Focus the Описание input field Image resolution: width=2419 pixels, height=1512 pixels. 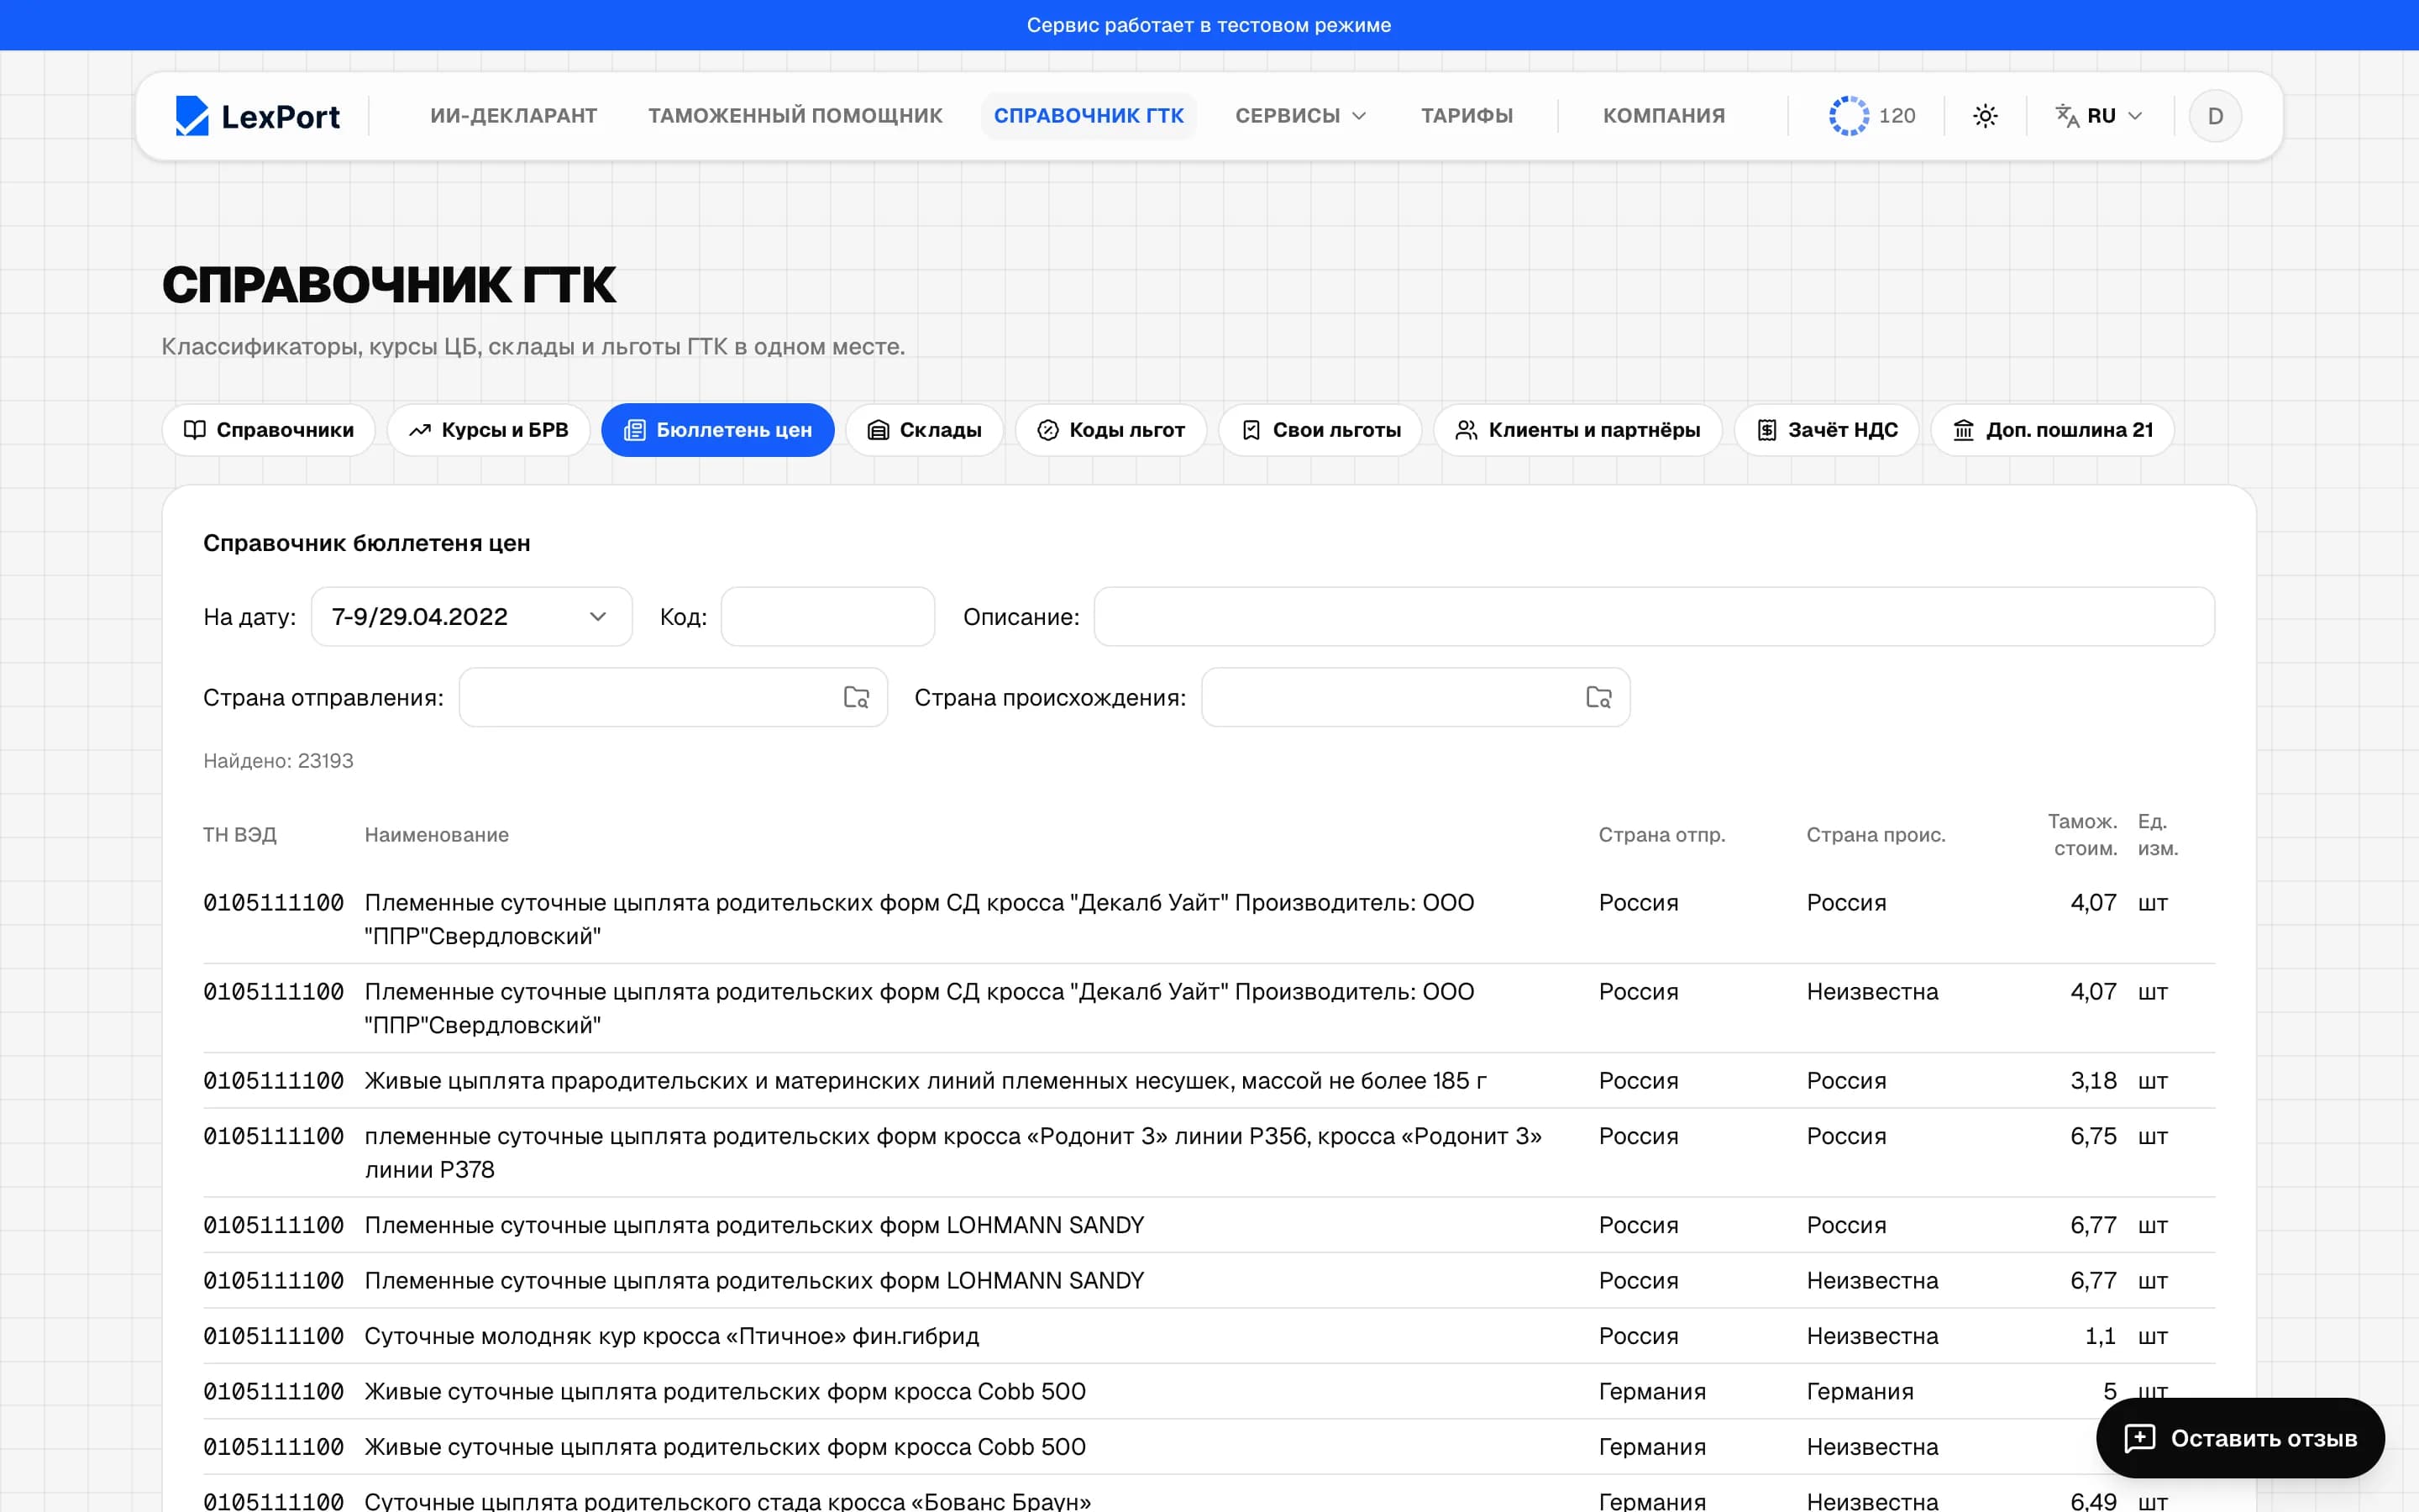click(x=1655, y=617)
